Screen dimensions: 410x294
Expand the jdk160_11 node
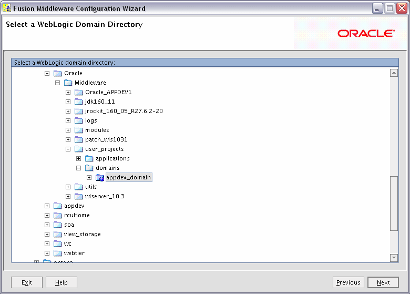pyautogui.click(x=68, y=102)
